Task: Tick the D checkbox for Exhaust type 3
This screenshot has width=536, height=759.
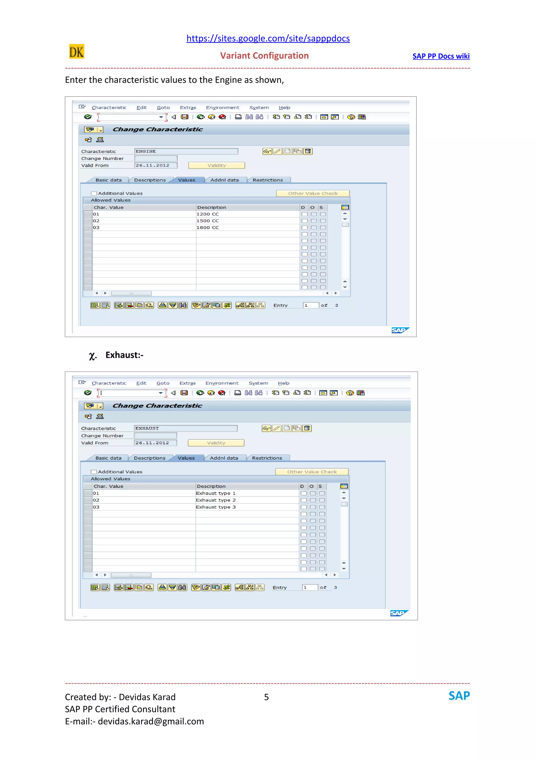Action: (304, 507)
